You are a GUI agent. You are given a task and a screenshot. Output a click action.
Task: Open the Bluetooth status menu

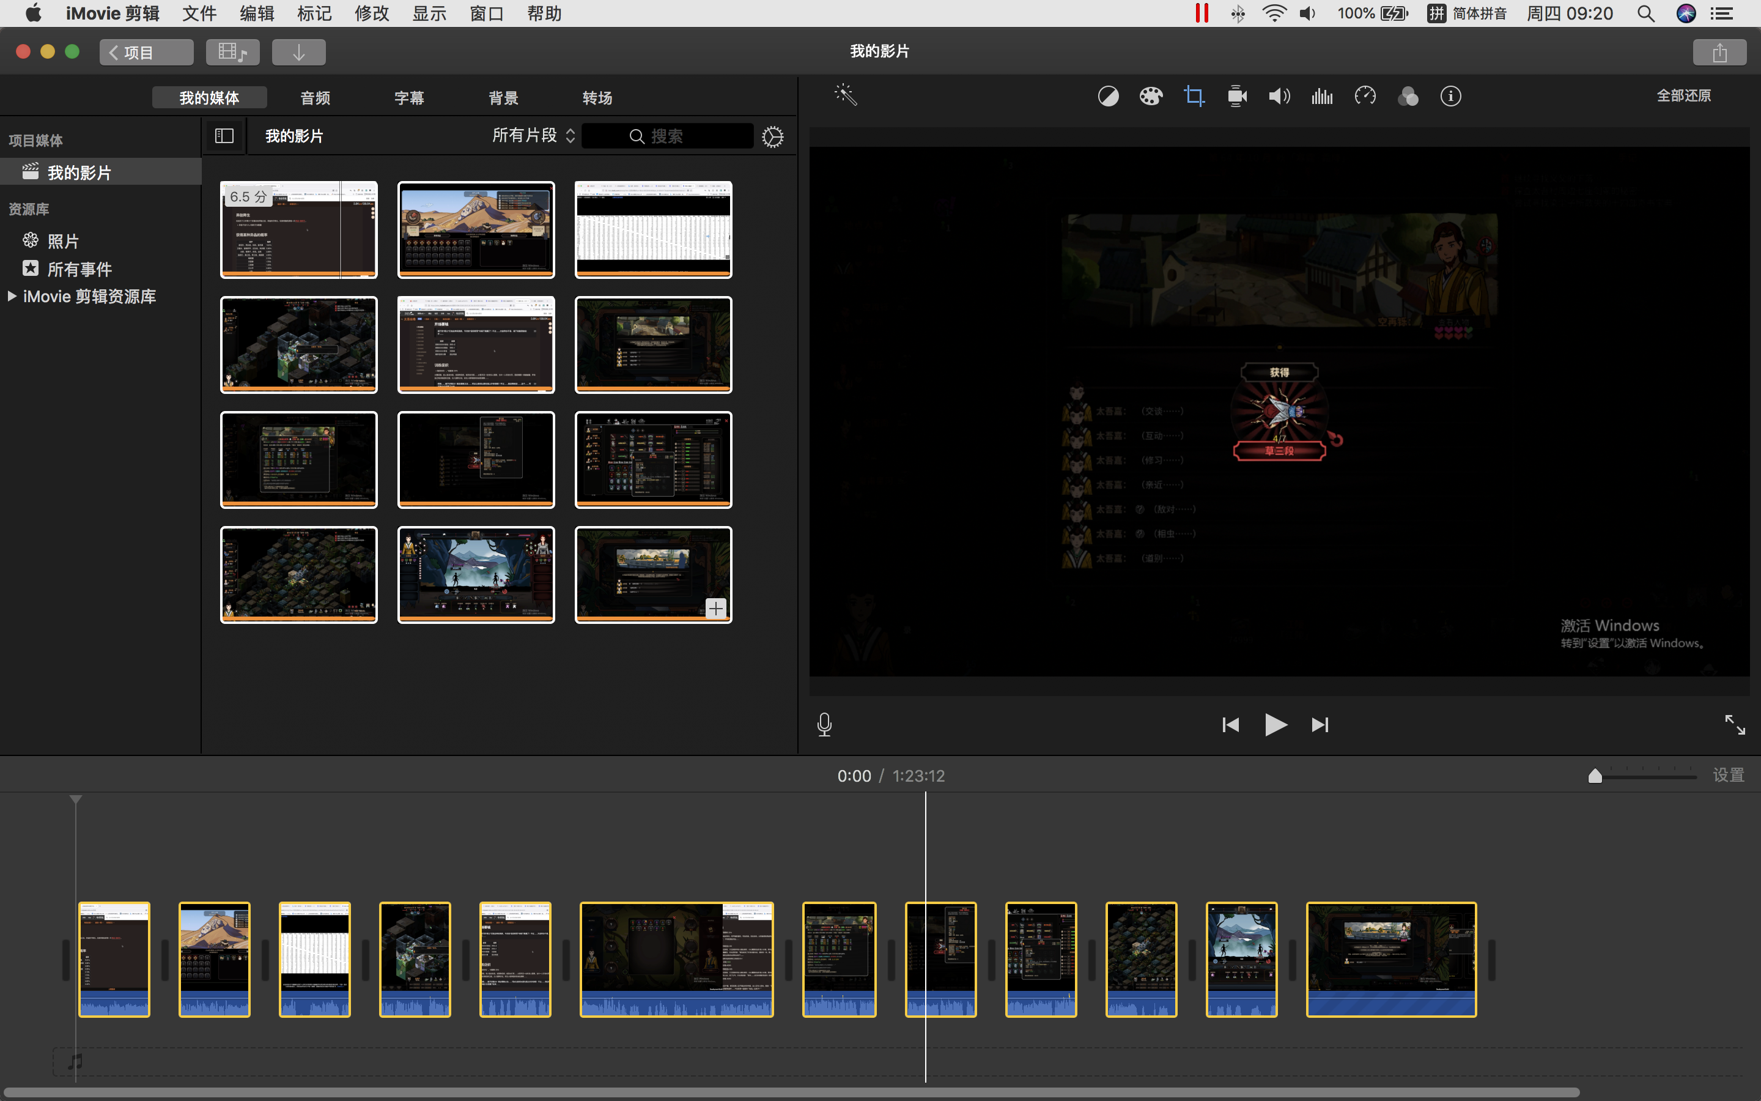tap(1238, 14)
